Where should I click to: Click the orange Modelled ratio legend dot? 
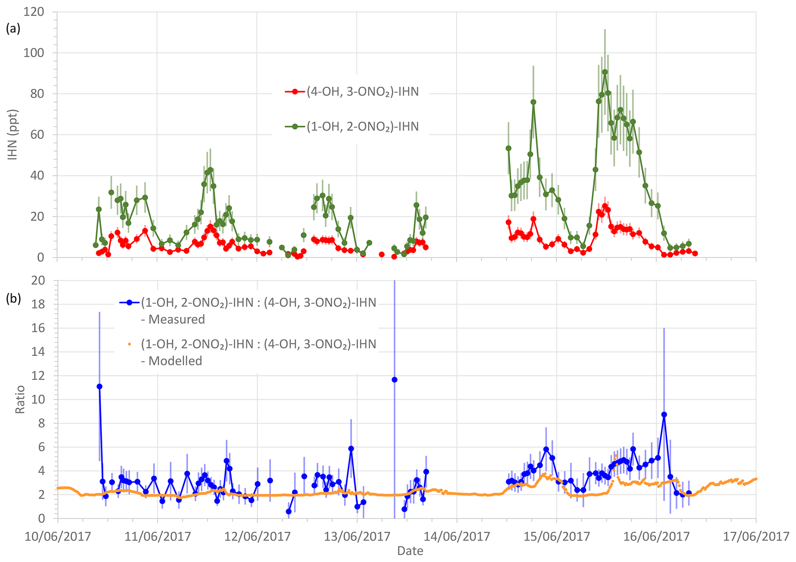pos(129,344)
